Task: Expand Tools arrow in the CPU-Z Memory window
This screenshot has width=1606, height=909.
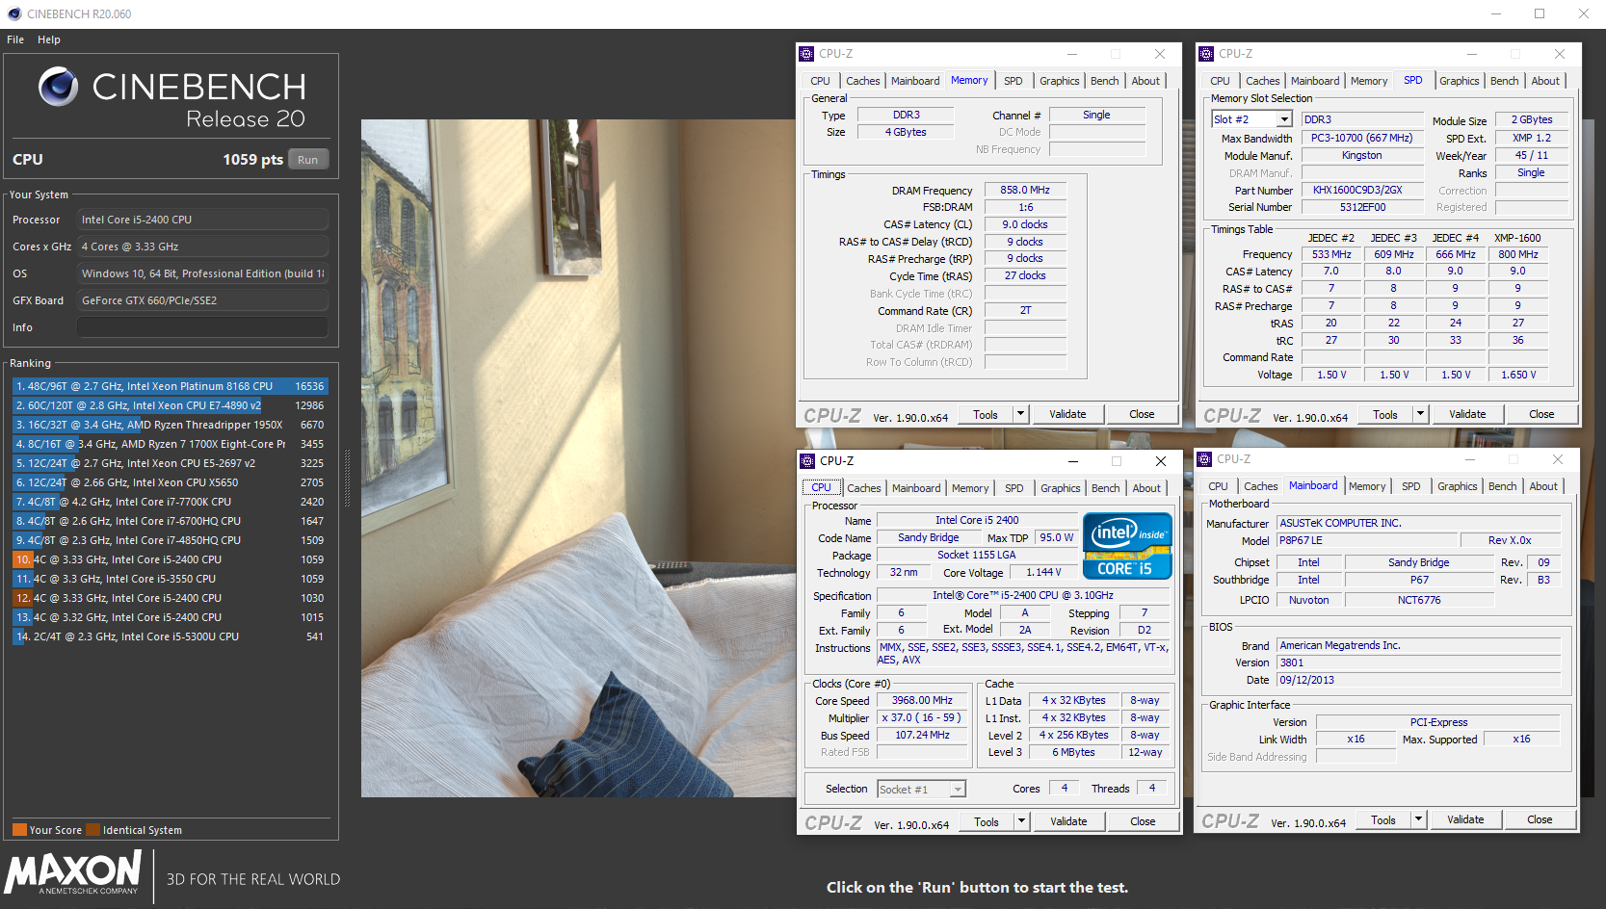Action: (x=1020, y=414)
